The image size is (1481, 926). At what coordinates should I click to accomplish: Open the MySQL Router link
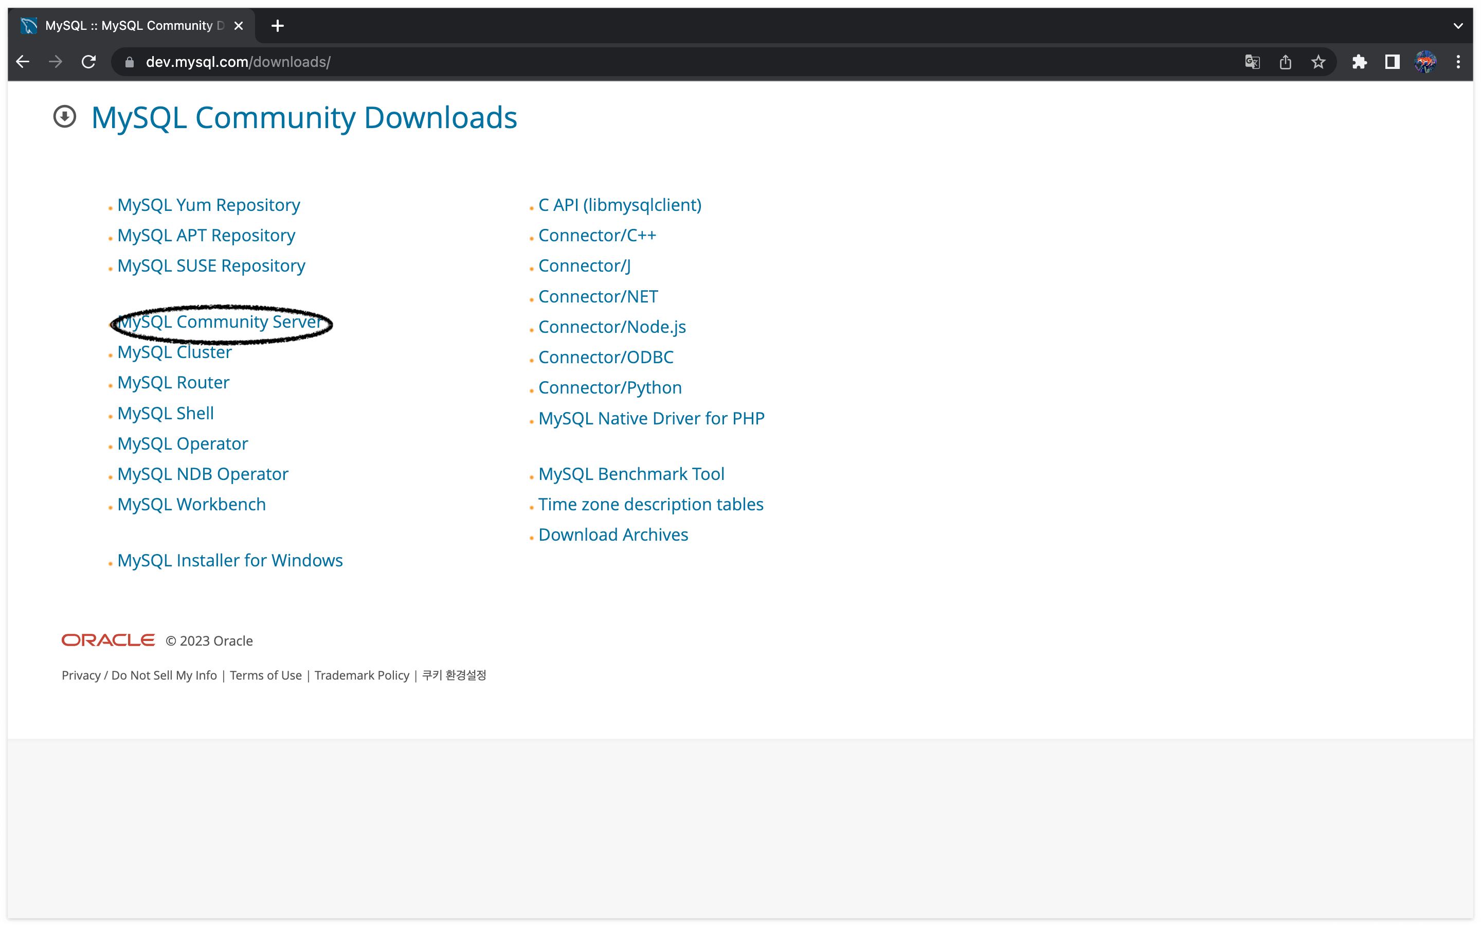click(x=173, y=383)
